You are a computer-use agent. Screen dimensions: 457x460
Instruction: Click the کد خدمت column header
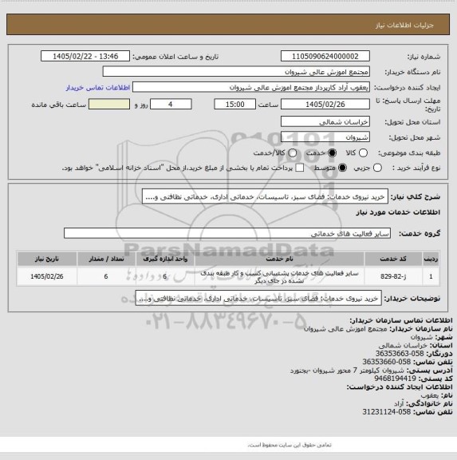coord(393,259)
